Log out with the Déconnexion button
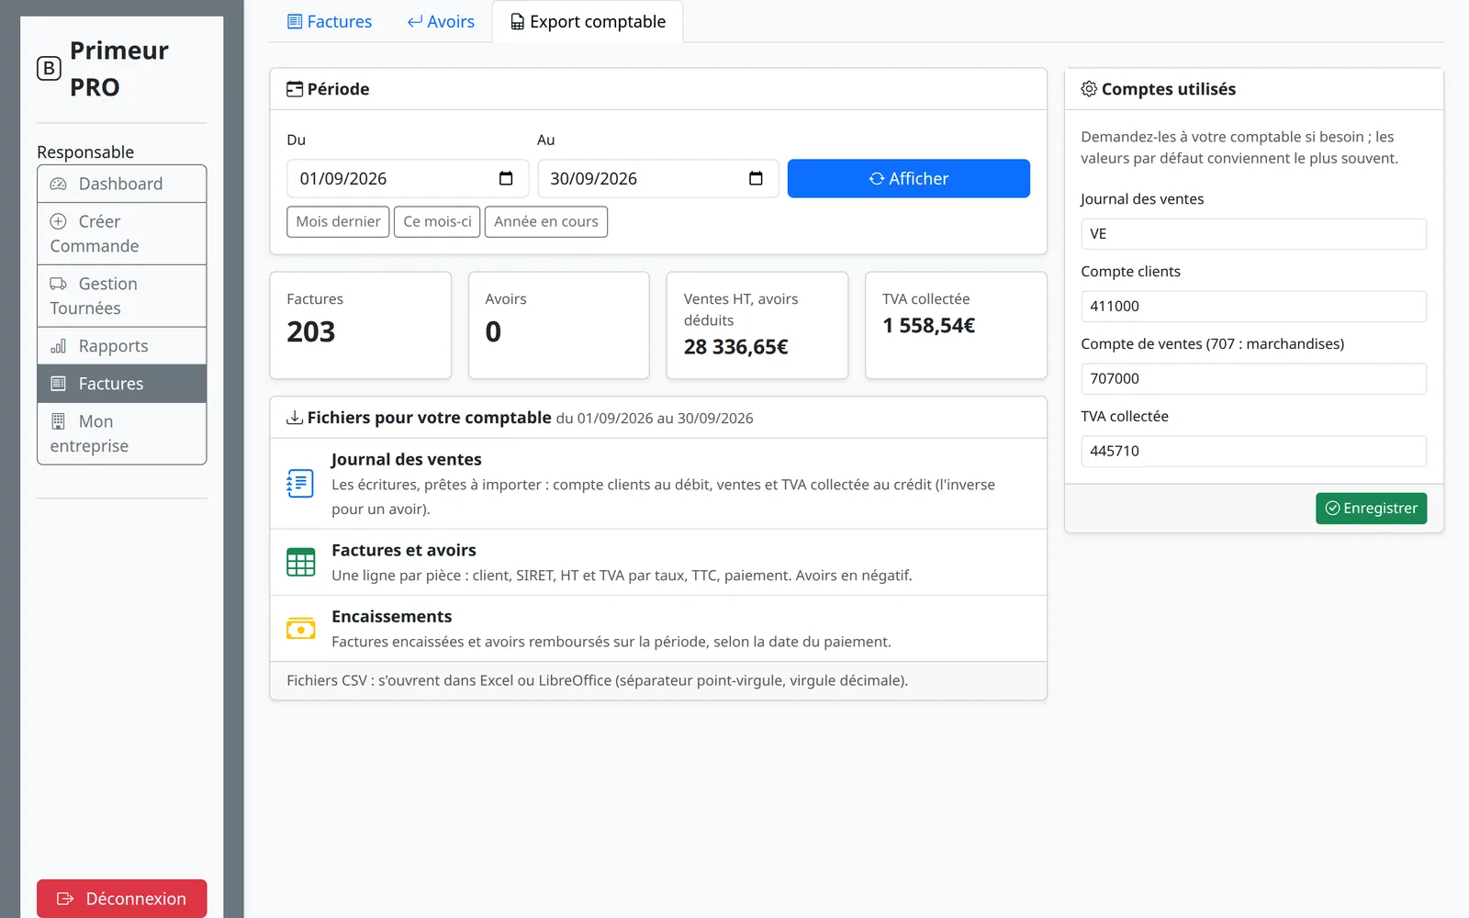 (x=121, y=899)
